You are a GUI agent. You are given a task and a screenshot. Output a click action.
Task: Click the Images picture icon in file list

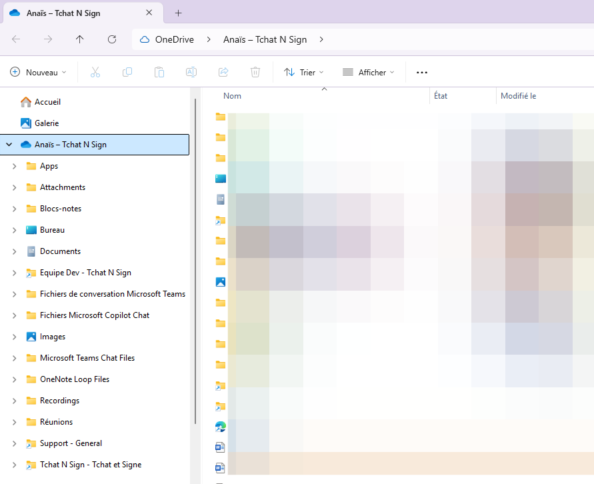[x=221, y=282]
